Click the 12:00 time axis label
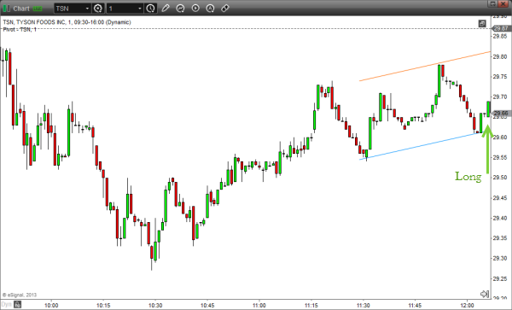The image size is (512, 310). click(x=468, y=306)
